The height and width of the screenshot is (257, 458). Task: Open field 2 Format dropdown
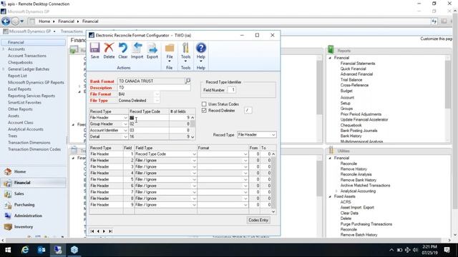[x=245, y=161]
